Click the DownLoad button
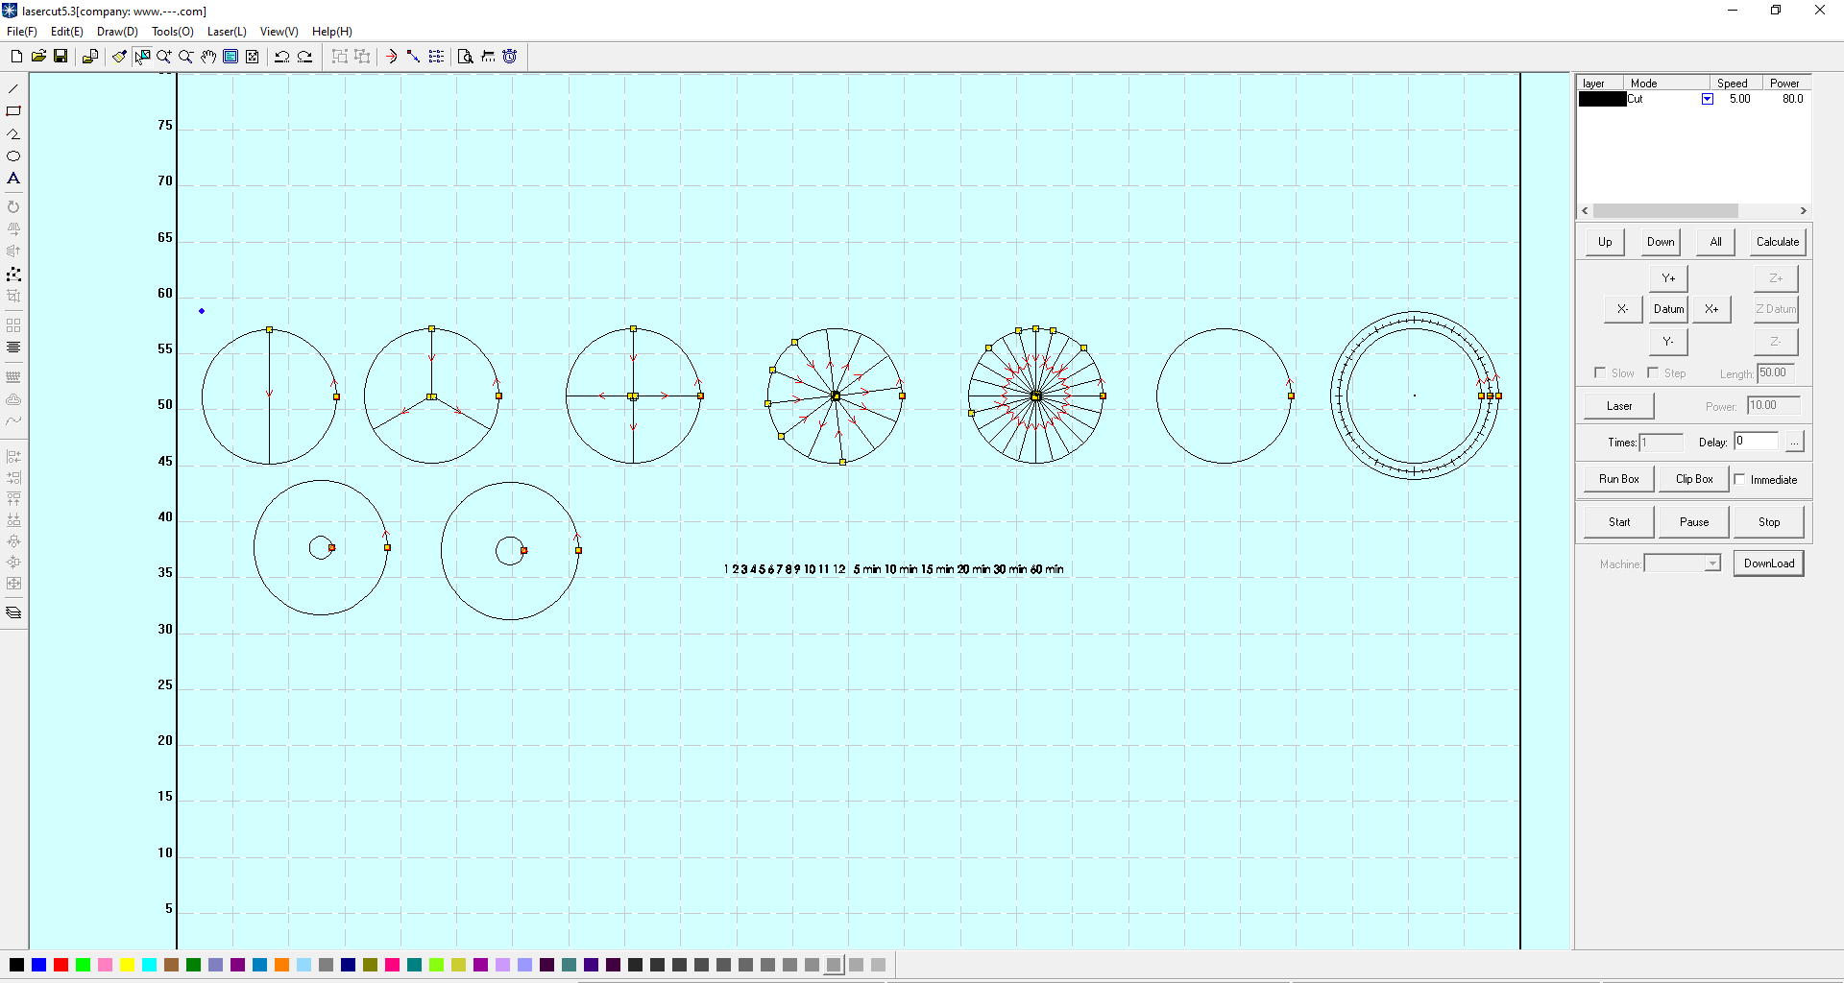The height and width of the screenshot is (983, 1844). (x=1769, y=563)
